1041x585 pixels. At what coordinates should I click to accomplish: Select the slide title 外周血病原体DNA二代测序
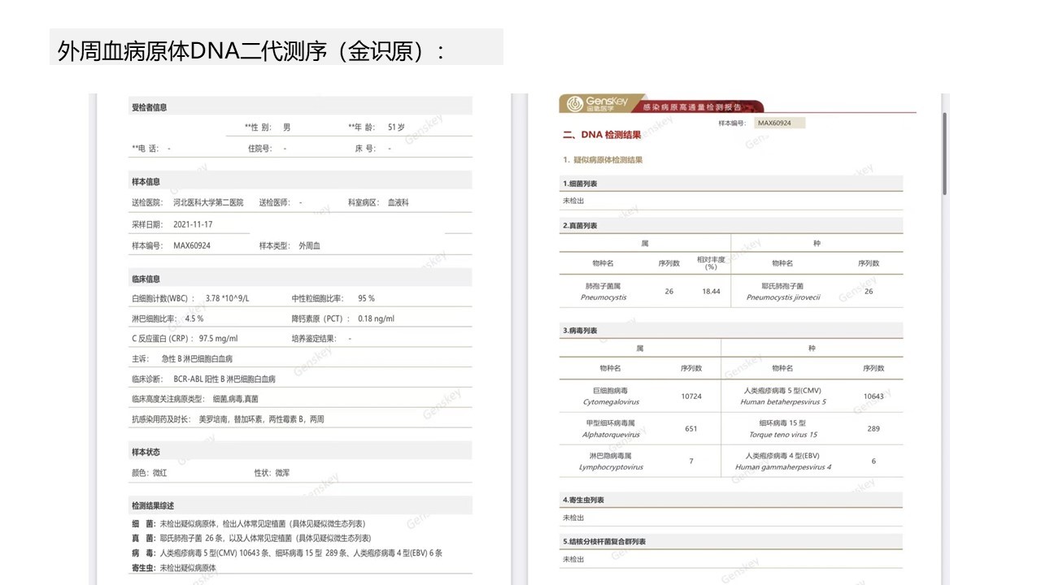[x=251, y=51]
